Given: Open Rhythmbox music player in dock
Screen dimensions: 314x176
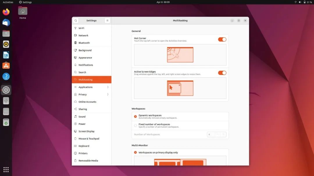Looking at the screenshot, I should pos(6,44).
